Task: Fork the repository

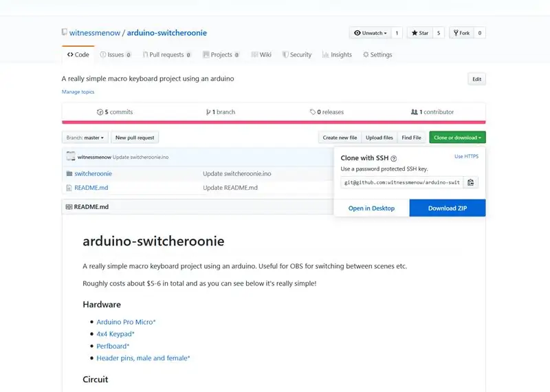Action: coord(461,33)
